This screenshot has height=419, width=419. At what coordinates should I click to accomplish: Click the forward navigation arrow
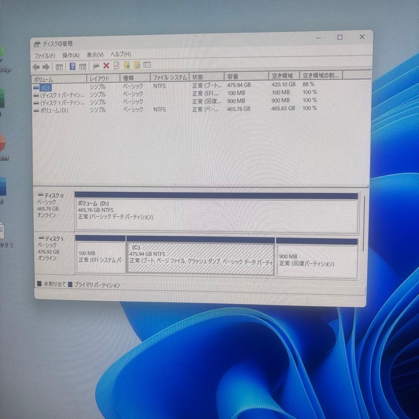tap(46, 66)
